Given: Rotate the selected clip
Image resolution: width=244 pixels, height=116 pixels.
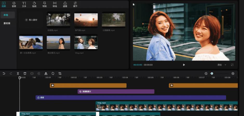Looking at the screenshot, I should (x=53, y=74).
